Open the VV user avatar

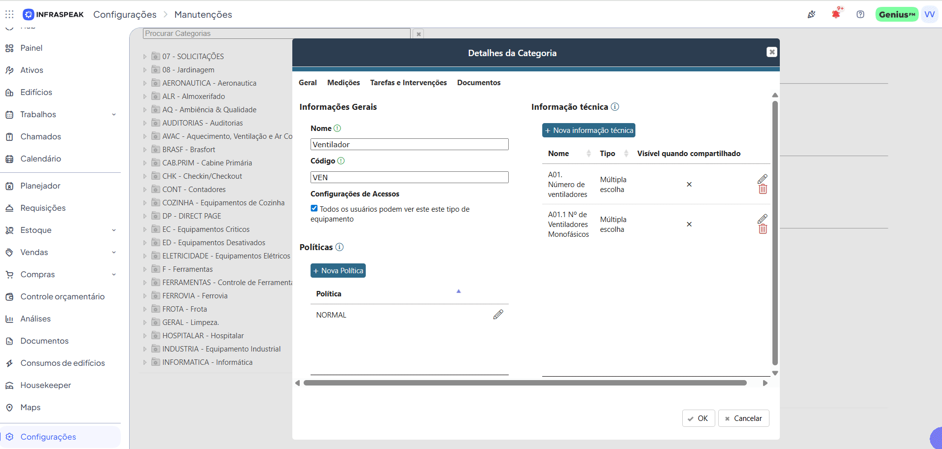click(930, 14)
